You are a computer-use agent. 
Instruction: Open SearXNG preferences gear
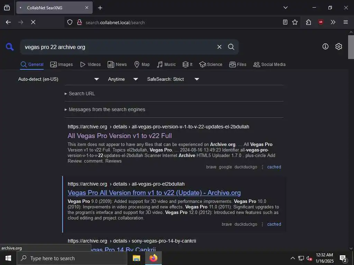tap(339, 47)
